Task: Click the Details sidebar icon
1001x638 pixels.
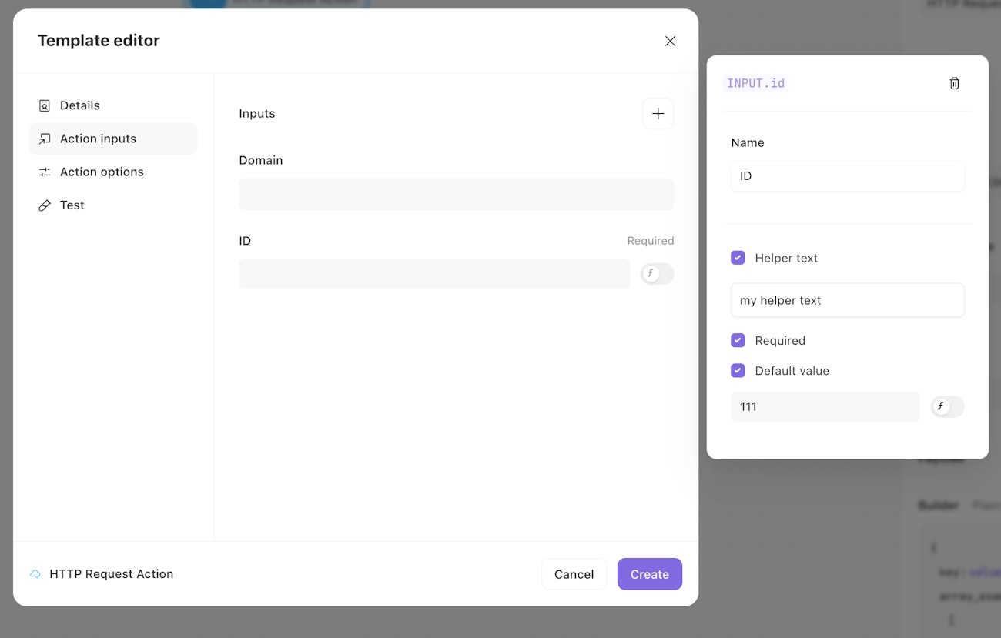Action: (x=45, y=105)
